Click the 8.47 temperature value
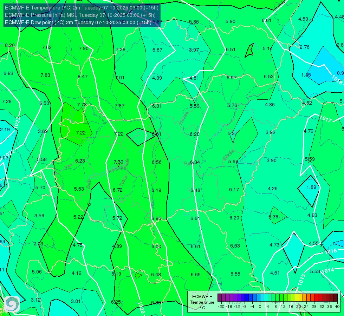The height and width of the screenshot is (316, 344). 83,77
